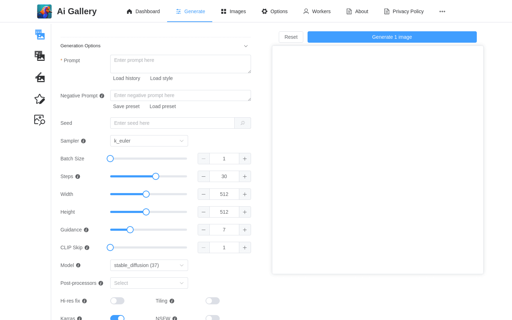Image resolution: width=512 pixels, height=320 pixels.
Task: Turn on the Tiling switch
Action: pyautogui.click(x=213, y=301)
